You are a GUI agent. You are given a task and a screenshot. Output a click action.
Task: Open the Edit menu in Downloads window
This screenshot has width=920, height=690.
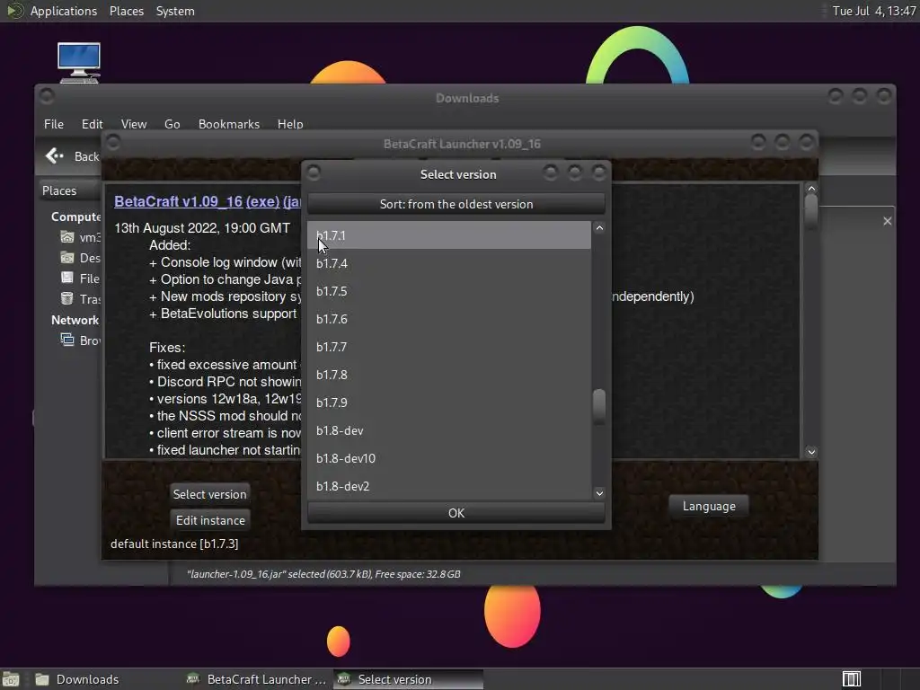tap(93, 124)
